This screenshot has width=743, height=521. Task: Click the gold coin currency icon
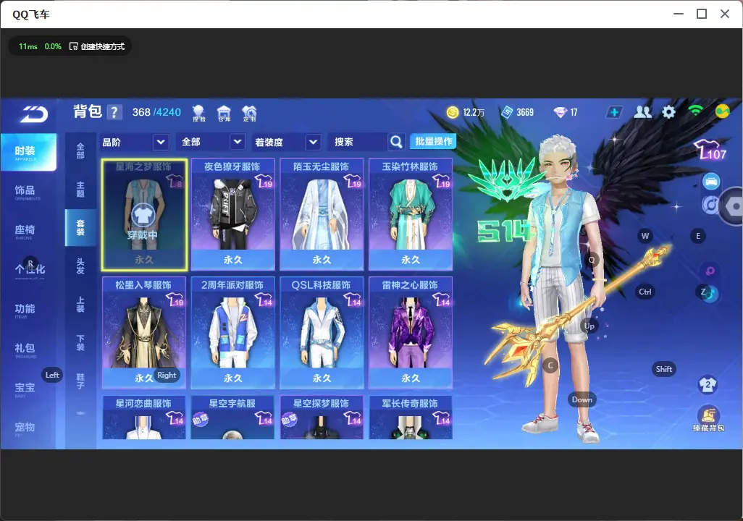453,112
